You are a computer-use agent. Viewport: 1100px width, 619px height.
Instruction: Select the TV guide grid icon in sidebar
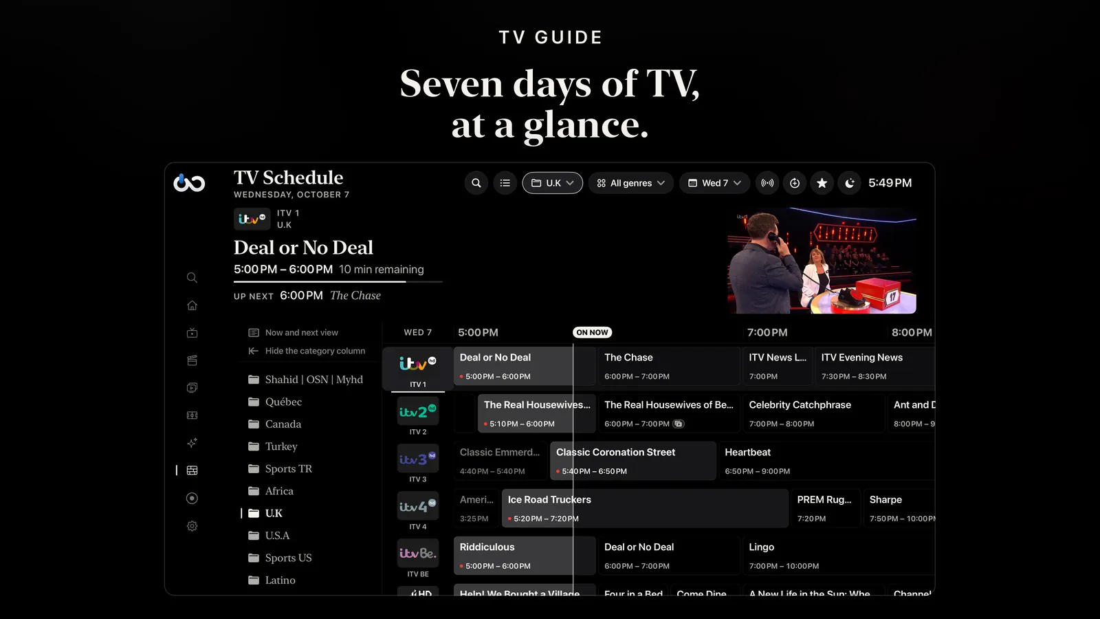point(192,470)
